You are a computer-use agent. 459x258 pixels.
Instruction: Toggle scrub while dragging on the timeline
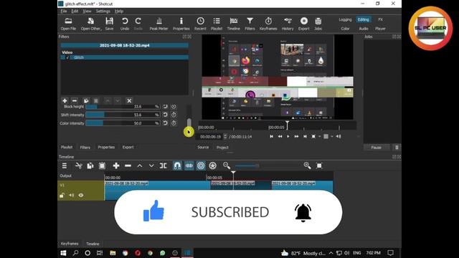[x=189, y=166]
